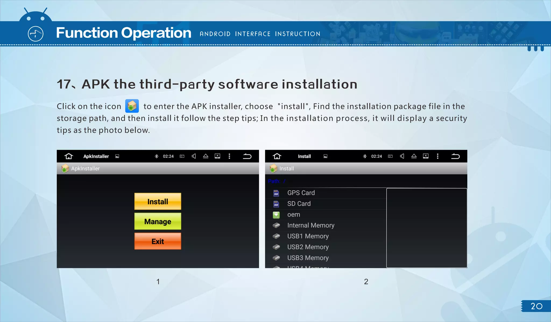Screen dimensions: 551x322
Task: Tap the camera screenshot icon in ApkInstaller screen
Action: coord(182,156)
